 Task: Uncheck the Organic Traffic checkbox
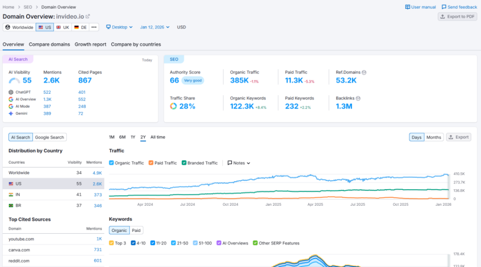pos(111,163)
